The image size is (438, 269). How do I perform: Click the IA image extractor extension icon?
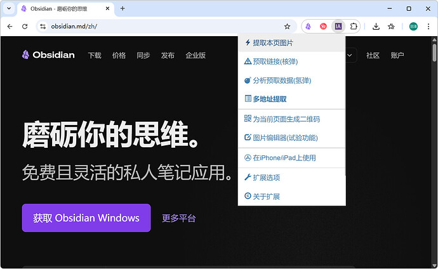point(338,26)
